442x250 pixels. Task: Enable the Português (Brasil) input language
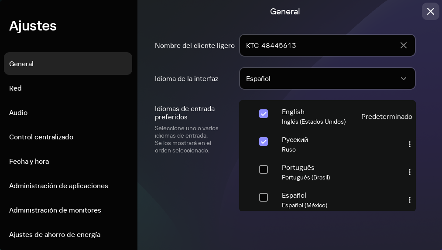coord(264,169)
